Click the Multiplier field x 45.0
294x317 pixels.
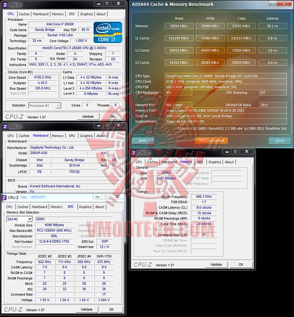[x=42, y=83]
